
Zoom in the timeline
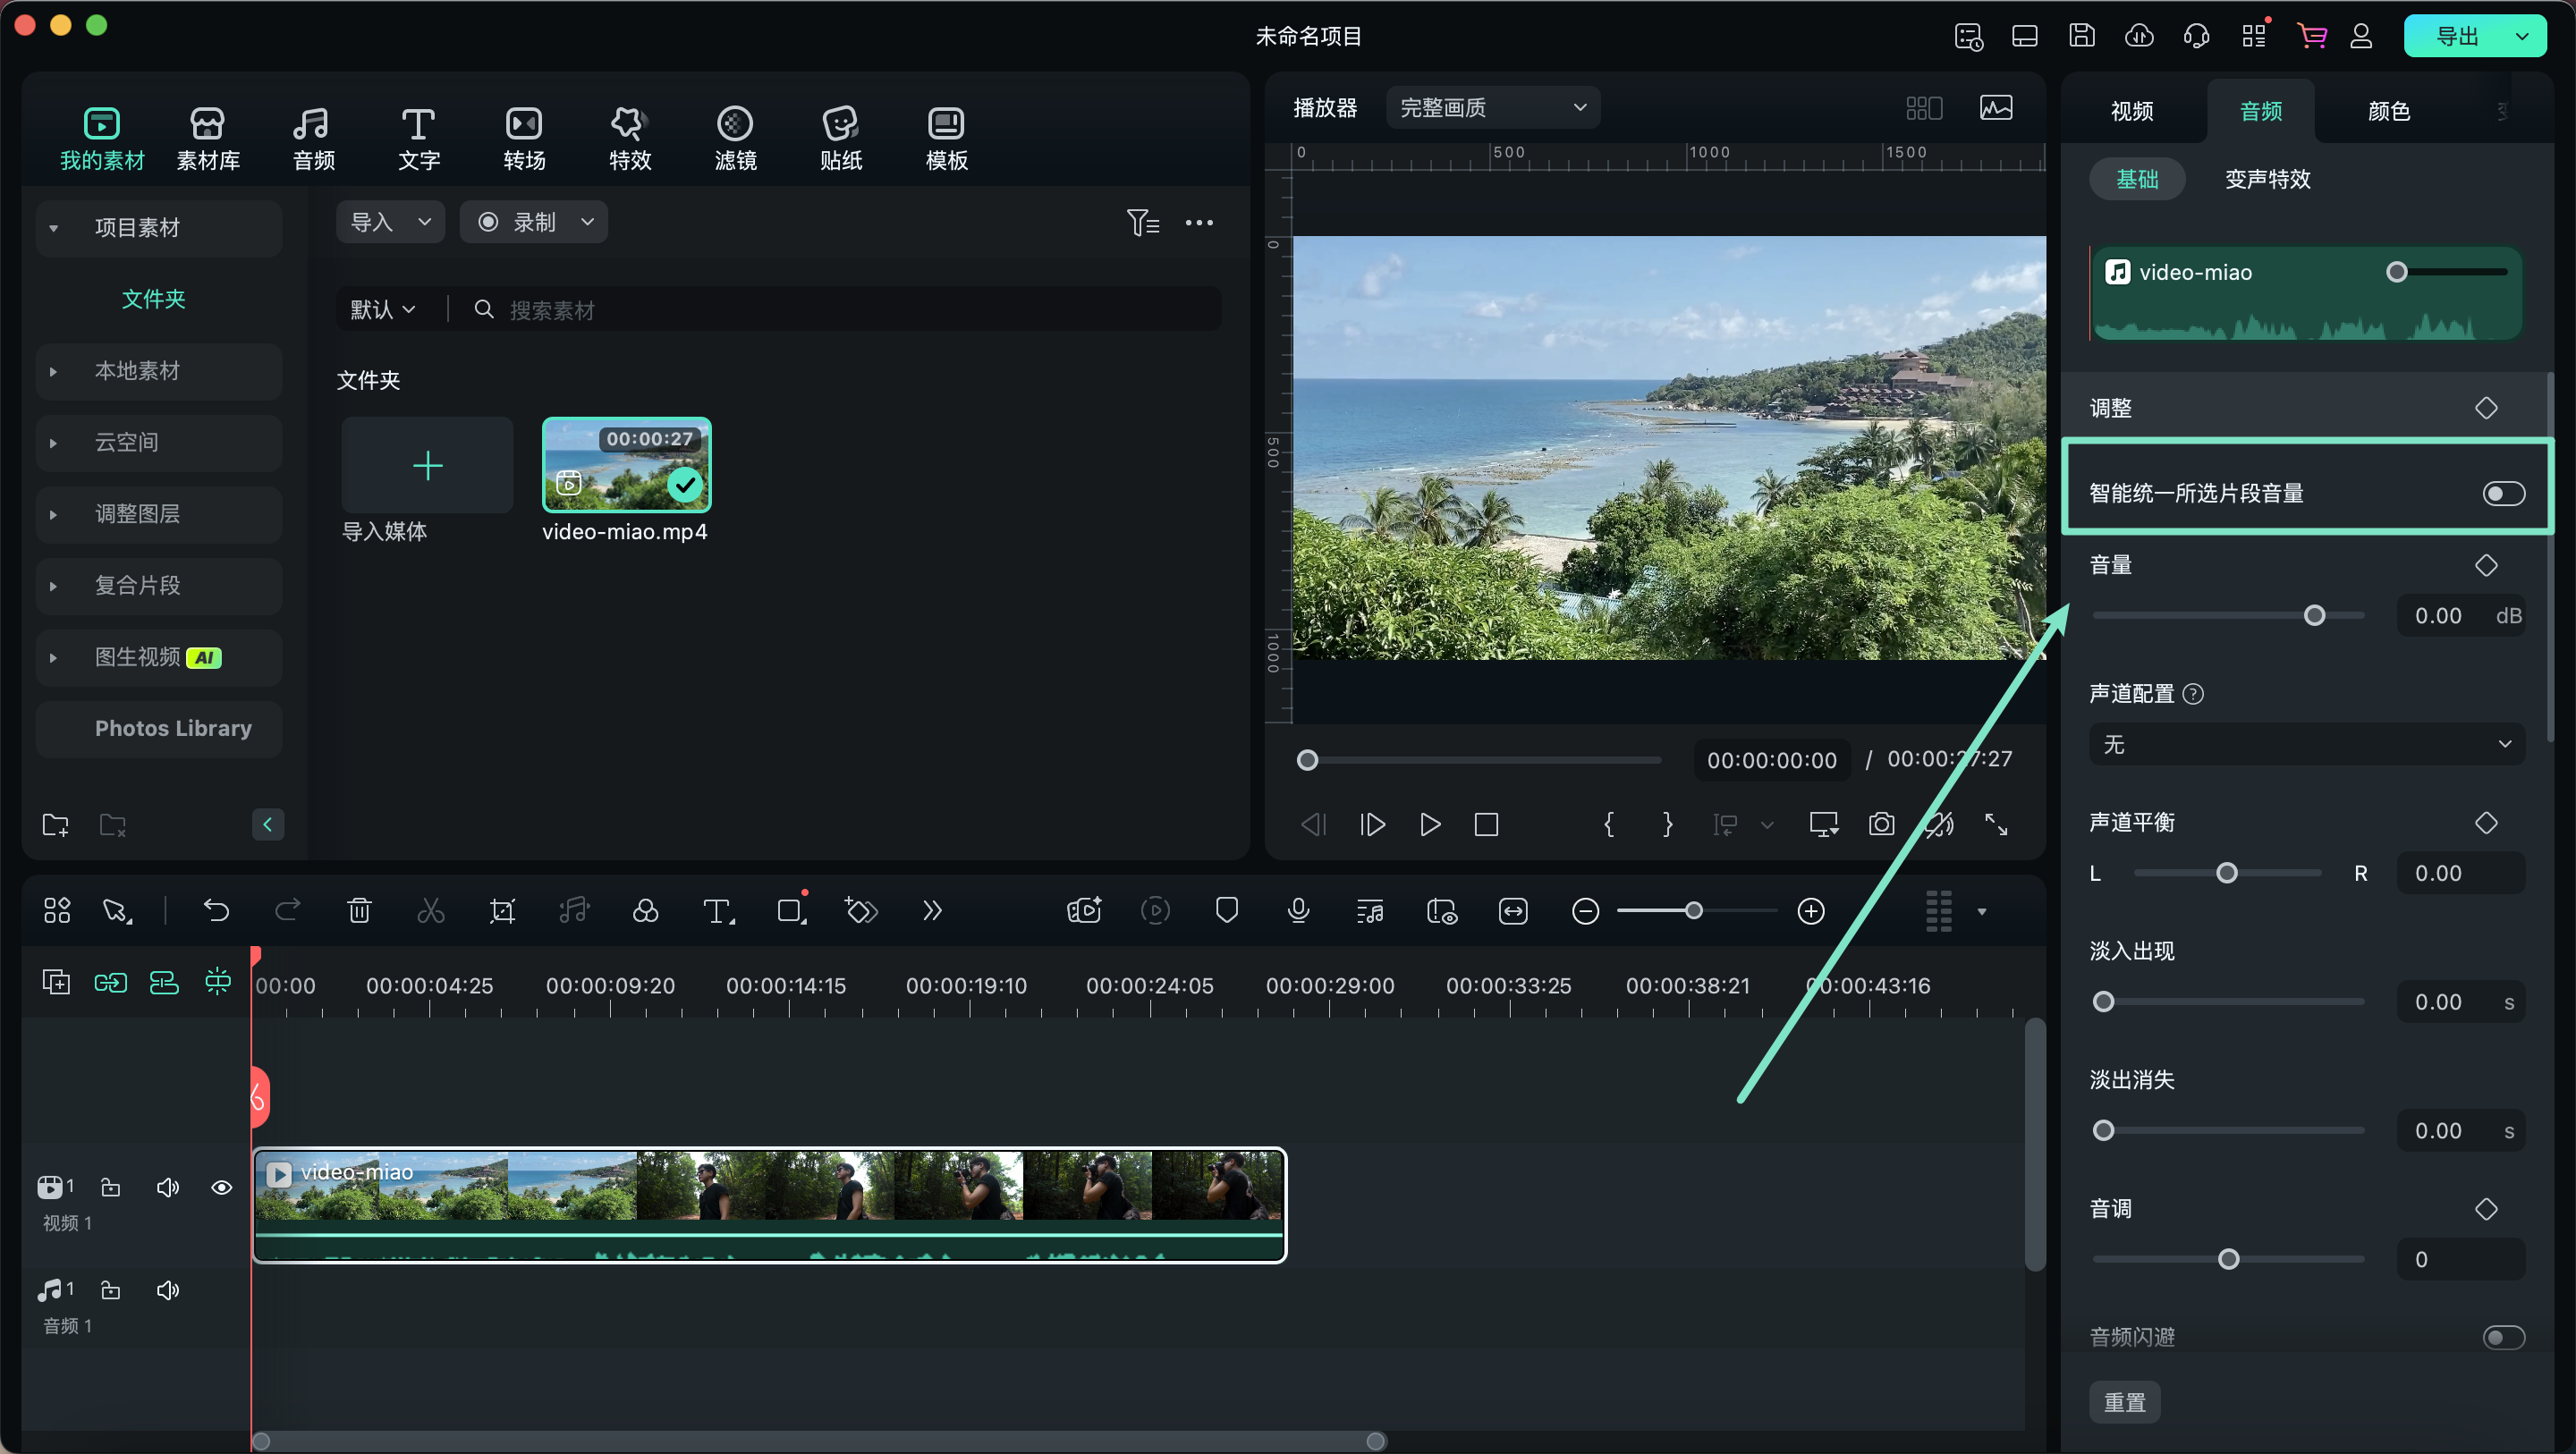click(1811, 911)
